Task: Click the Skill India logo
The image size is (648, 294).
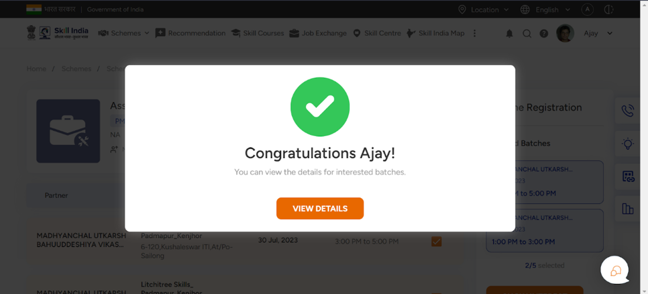Action: pos(57,33)
